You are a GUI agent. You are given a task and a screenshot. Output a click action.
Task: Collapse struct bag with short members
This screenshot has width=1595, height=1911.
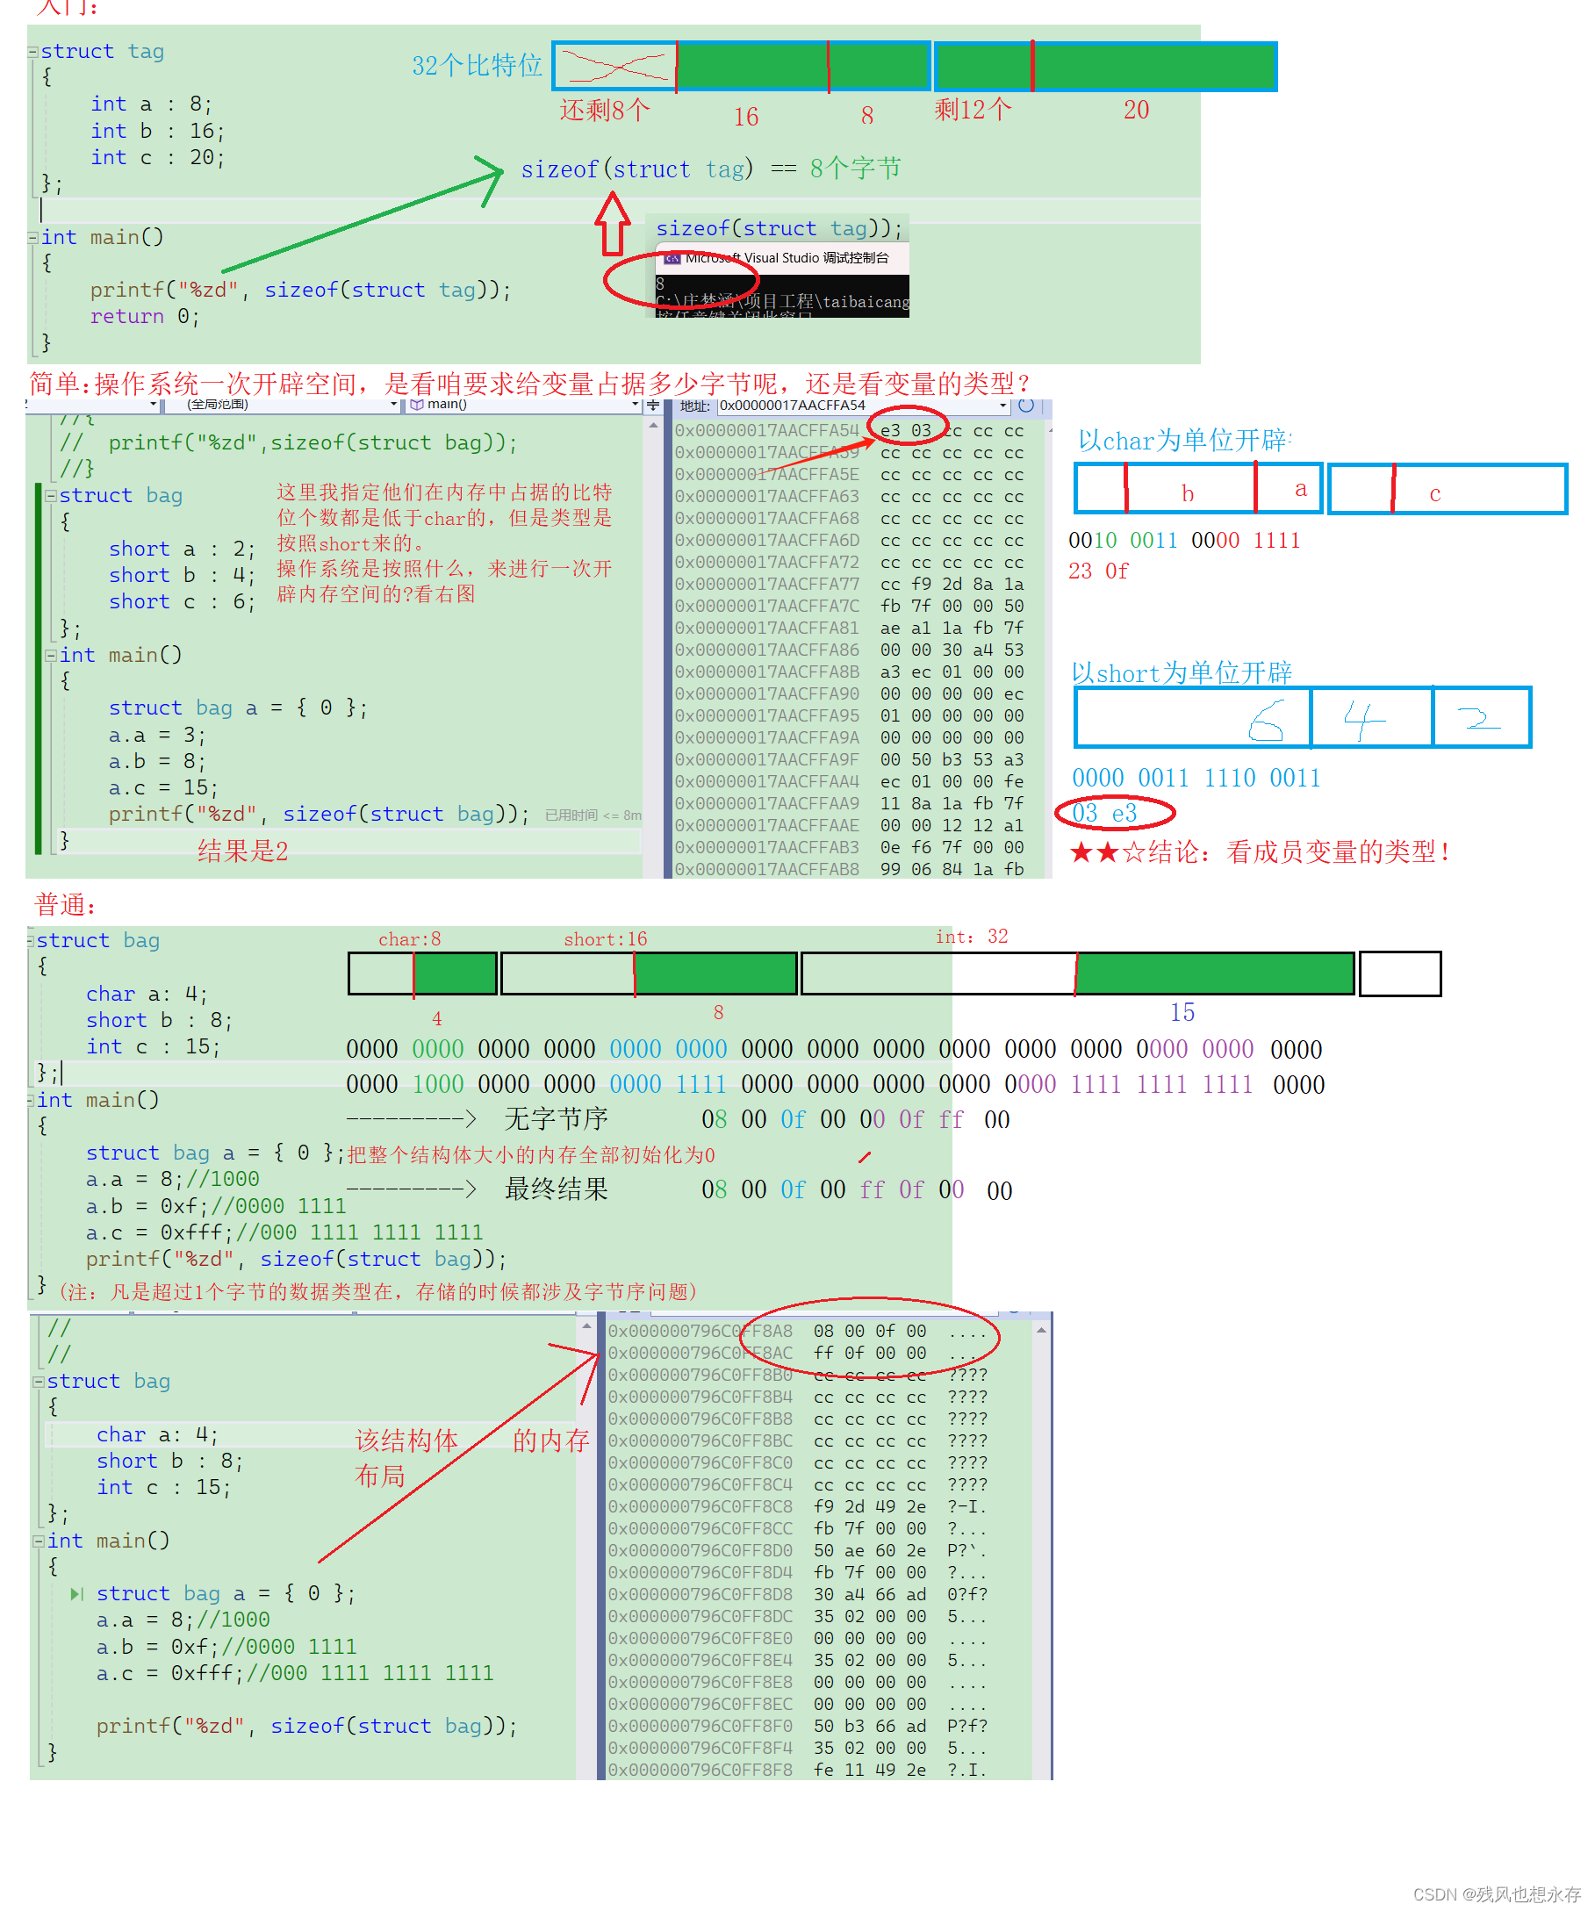tap(51, 496)
